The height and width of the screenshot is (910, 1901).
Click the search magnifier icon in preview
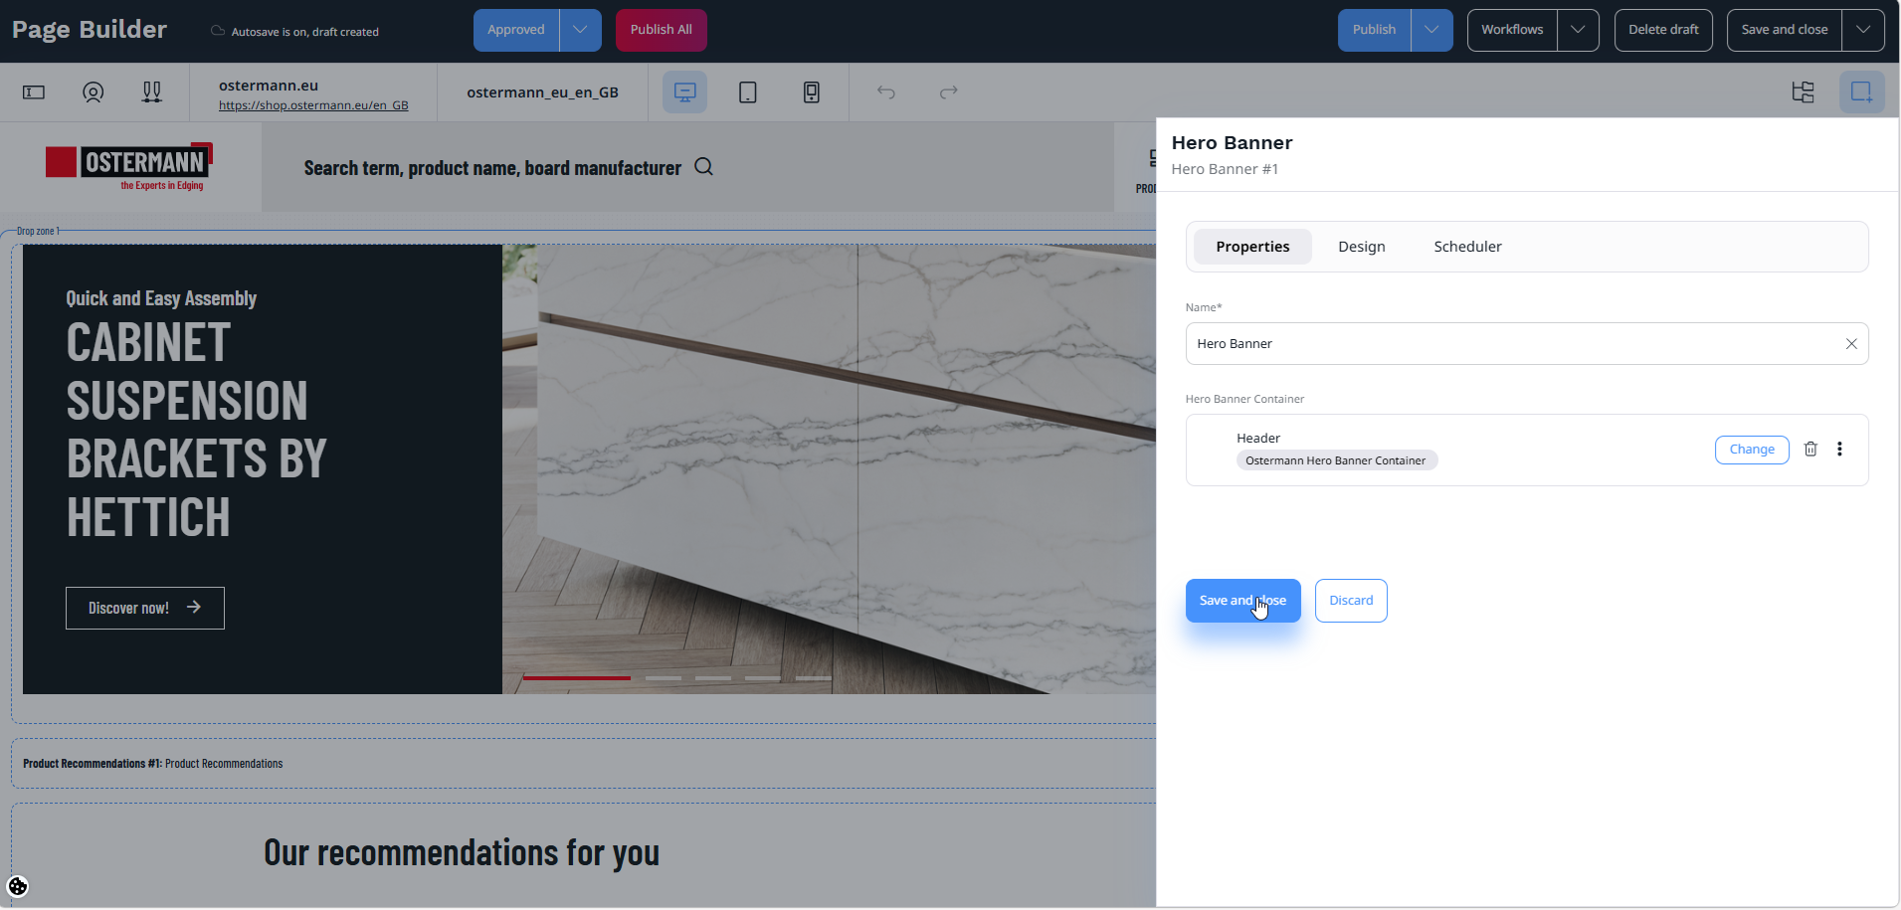point(704,167)
